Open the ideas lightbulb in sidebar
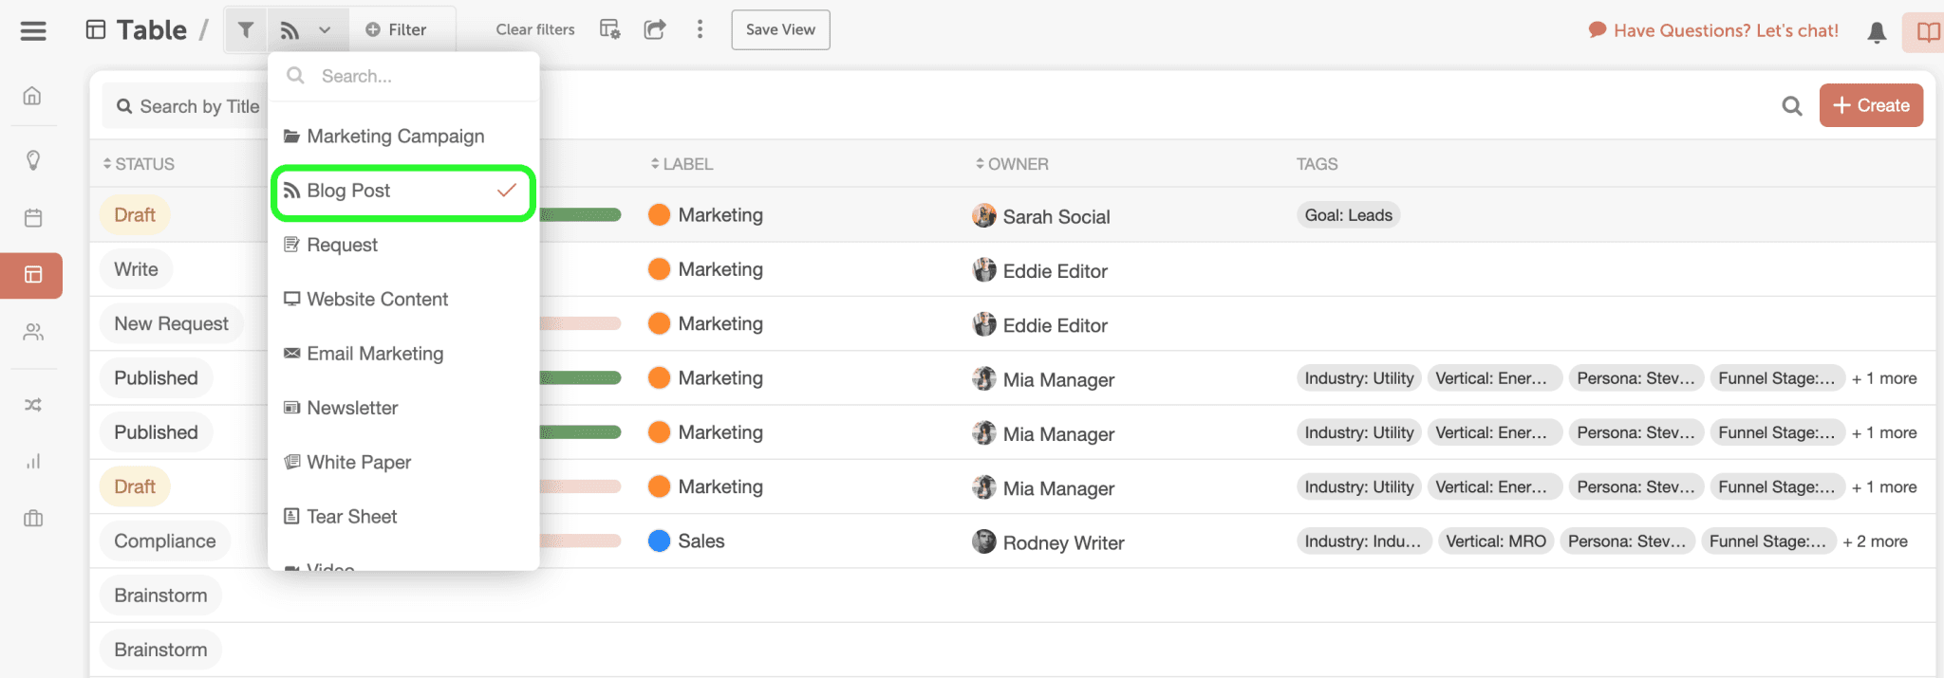The height and width of the screenshot is (678, 1944). [x=33, y=159]
